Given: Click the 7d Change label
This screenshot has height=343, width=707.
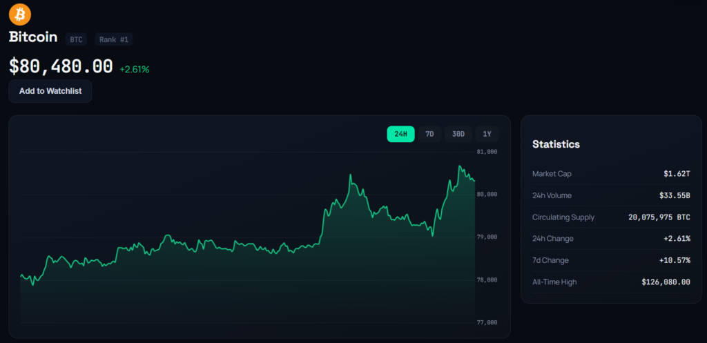Looking at the screenshot, I should (x=550, y=260).
